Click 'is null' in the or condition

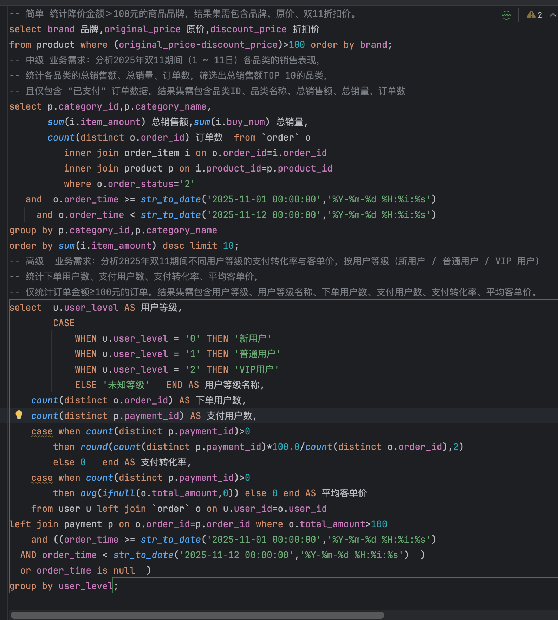click(x=116, y=570)
